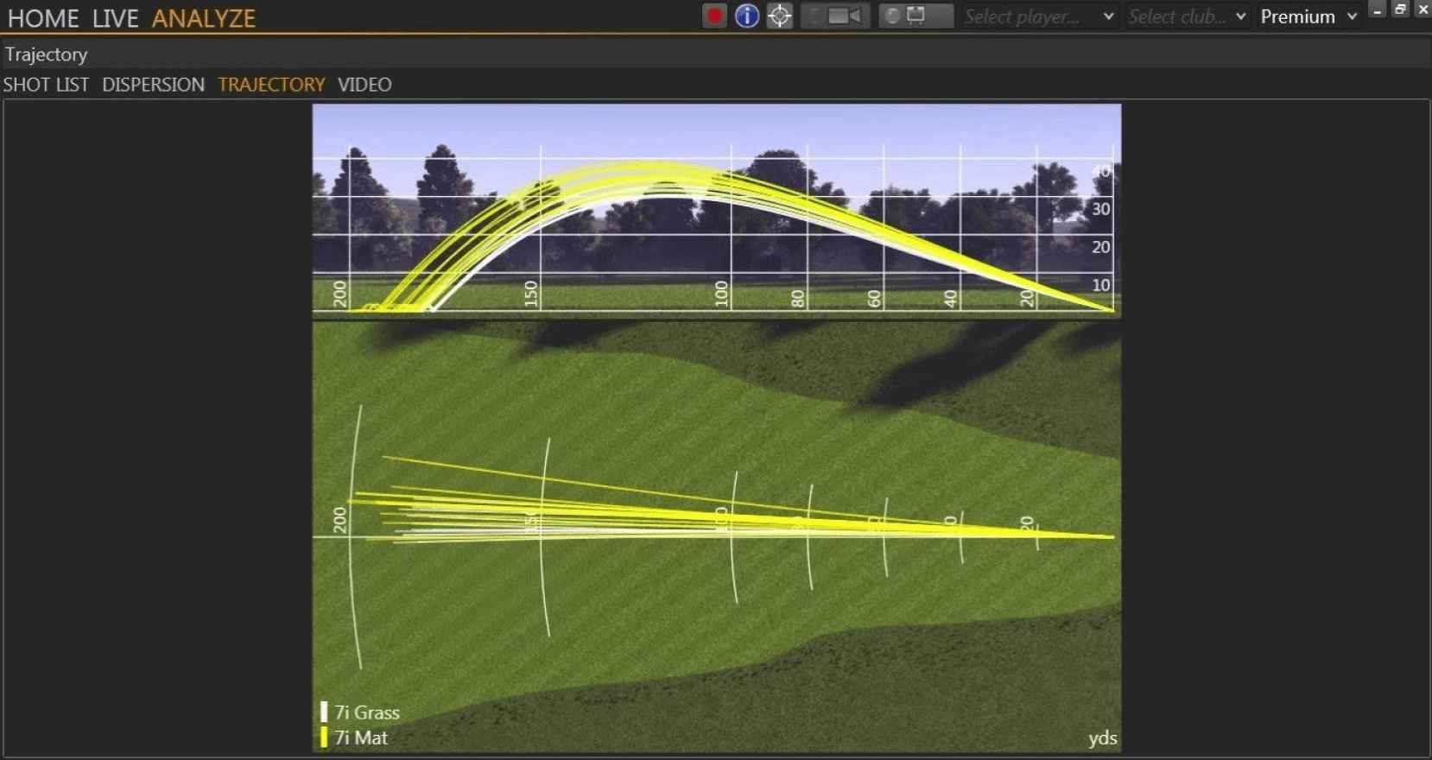
Task: Click the red record button
Action: [x=714, y=16]
